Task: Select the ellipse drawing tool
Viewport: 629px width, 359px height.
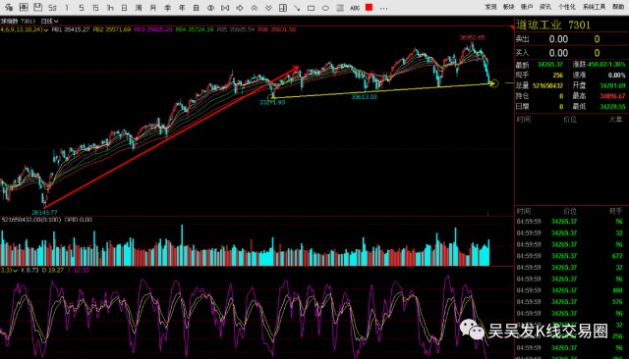Action: [x=325, y=8]
